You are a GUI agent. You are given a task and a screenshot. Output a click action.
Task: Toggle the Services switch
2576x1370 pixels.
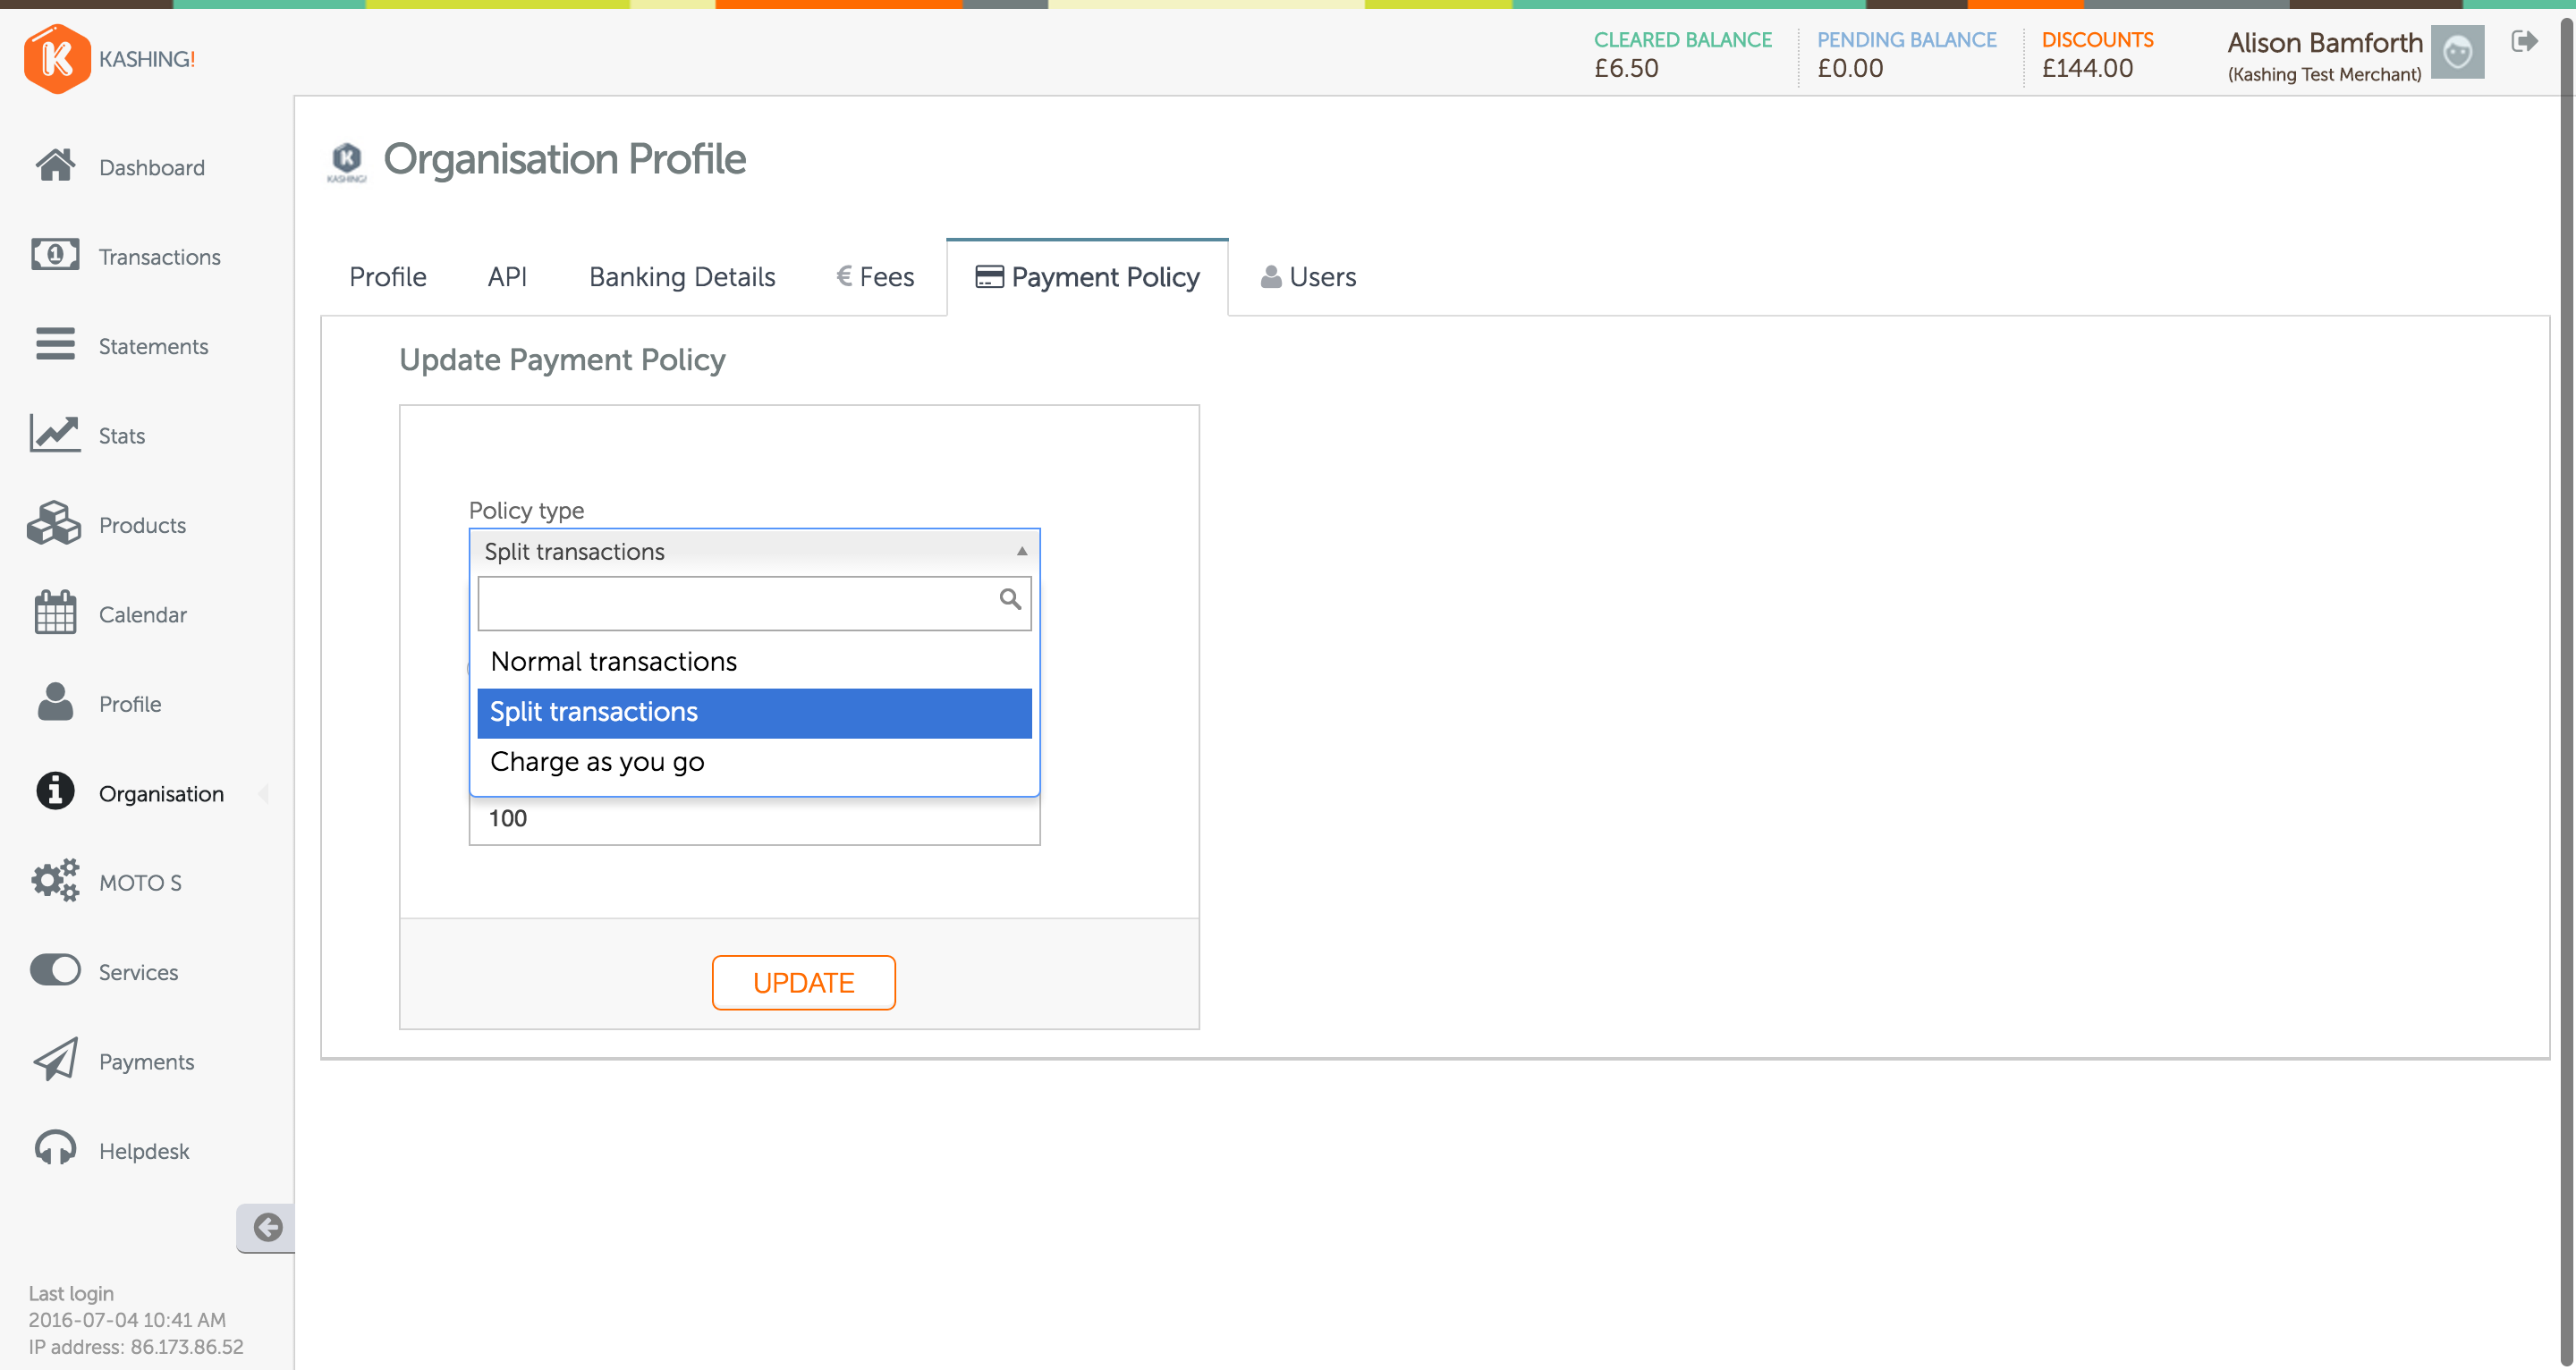coord(55,971)
